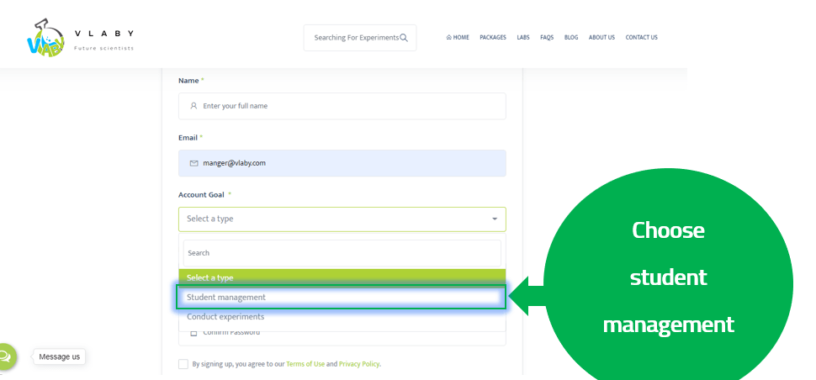Click the green chat bubble icon
The width and height of the screenshot is (816, 380).
pyautogui.click(x=5, y=356)
